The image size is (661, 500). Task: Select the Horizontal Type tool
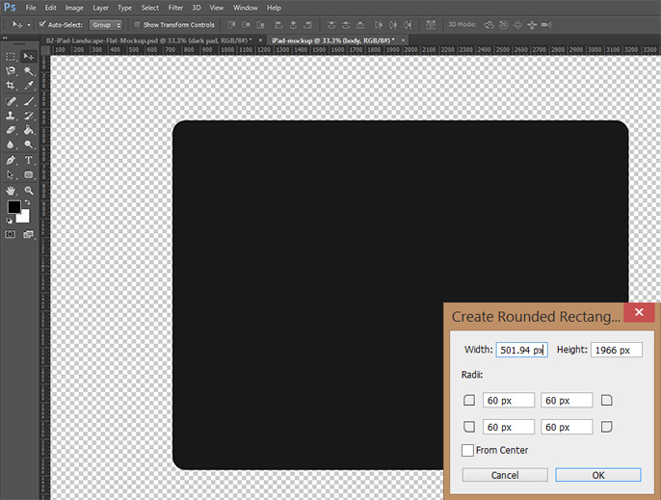tap(29, 160)
